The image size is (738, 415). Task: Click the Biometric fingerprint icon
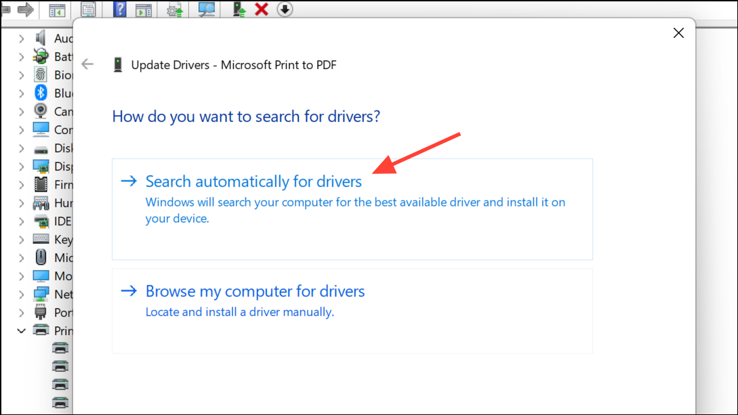pyautogui.click(x=41, y=74)
